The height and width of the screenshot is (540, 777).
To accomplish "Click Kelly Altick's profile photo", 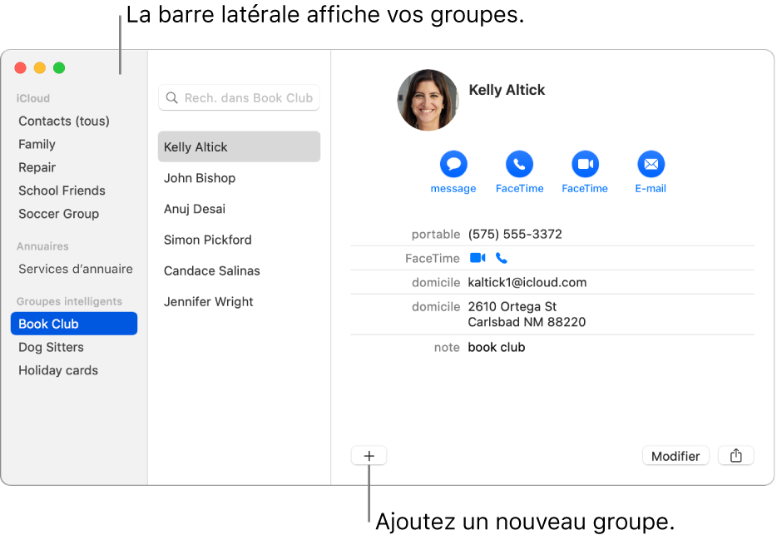I will click(428, 100).
